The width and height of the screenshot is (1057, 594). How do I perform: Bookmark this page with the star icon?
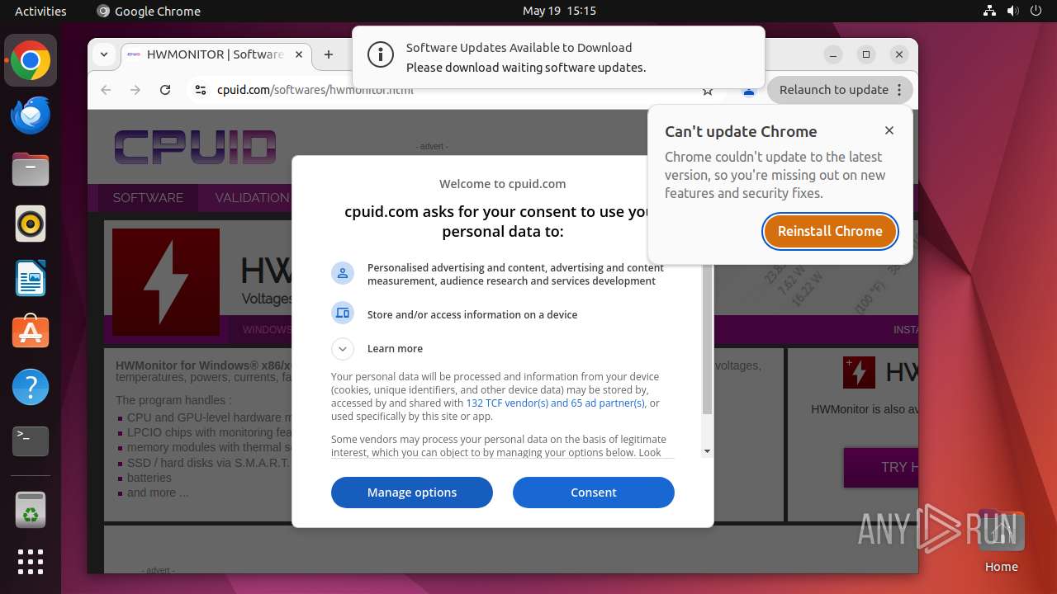[708, 90]
